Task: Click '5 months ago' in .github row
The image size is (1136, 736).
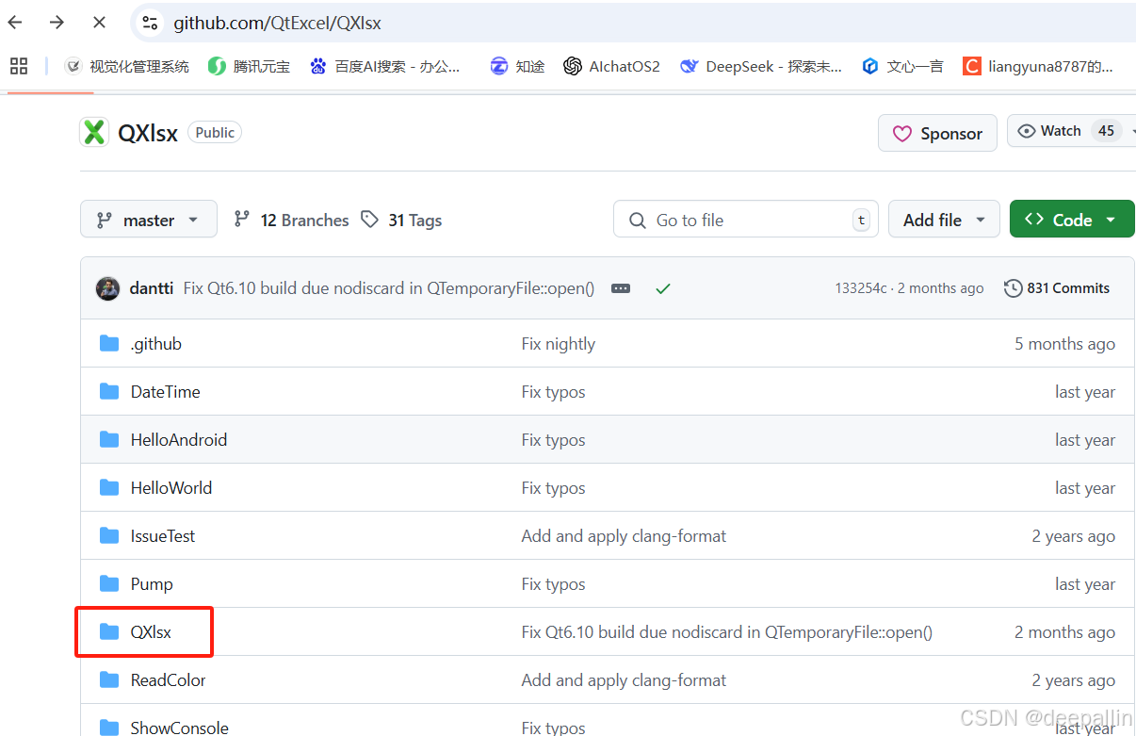Action: pos(1064,344)
